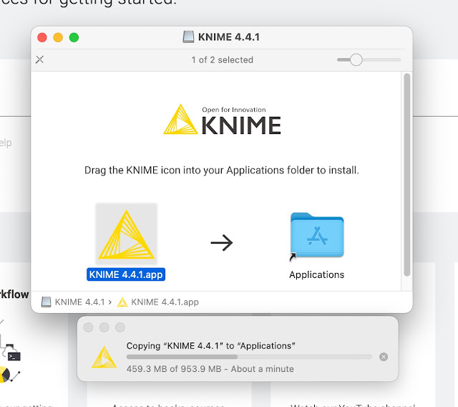Click the Applications folder name label
The image size is (458, 407).
[316, 275]
